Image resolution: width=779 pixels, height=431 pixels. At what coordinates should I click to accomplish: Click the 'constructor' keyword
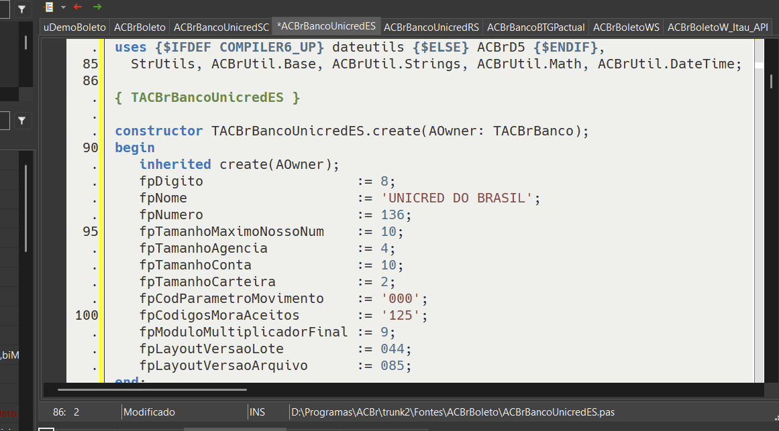point(159,131)
